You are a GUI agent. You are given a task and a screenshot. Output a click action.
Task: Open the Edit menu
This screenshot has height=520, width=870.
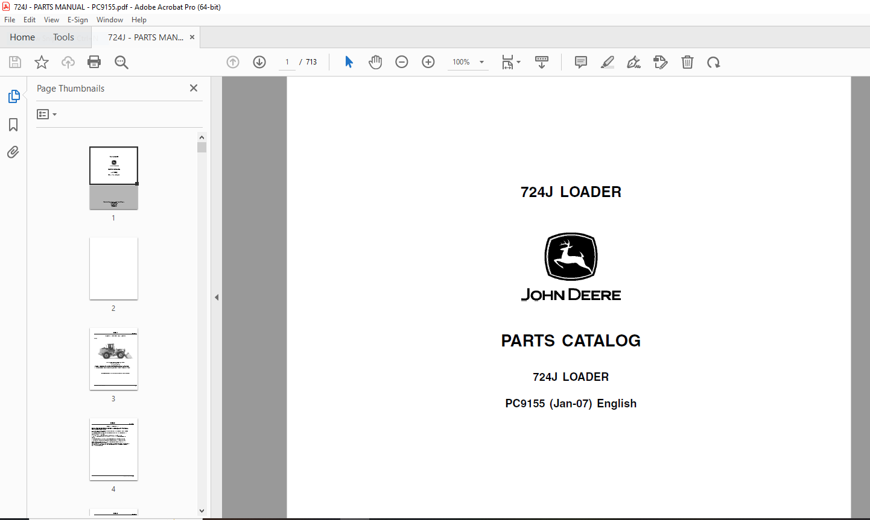(x=30, y=19)
